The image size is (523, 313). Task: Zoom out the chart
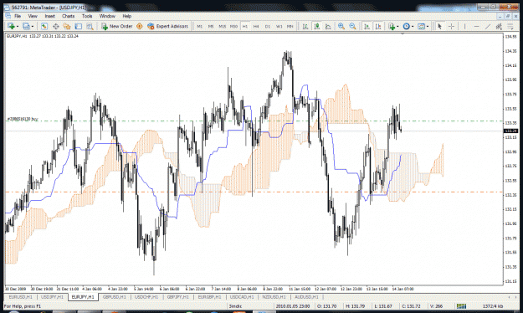[352, 26]
